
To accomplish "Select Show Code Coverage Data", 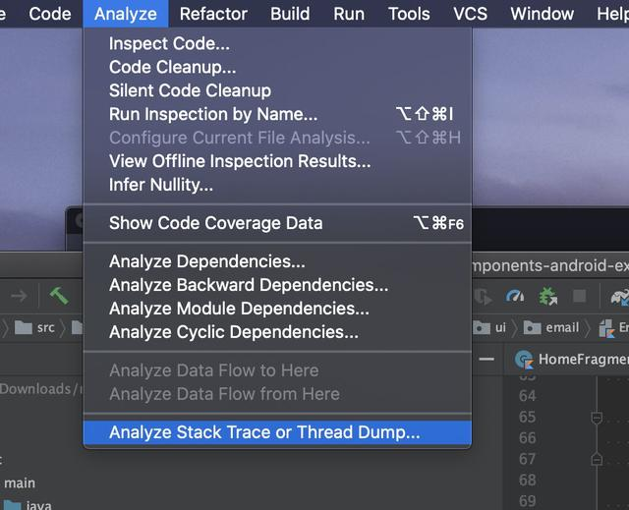I will [215, 223].
